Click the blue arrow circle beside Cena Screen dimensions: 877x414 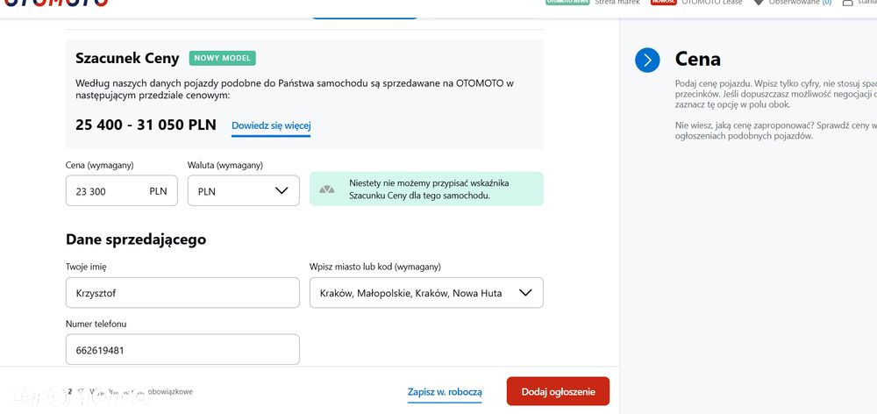(x=647, y=60)
